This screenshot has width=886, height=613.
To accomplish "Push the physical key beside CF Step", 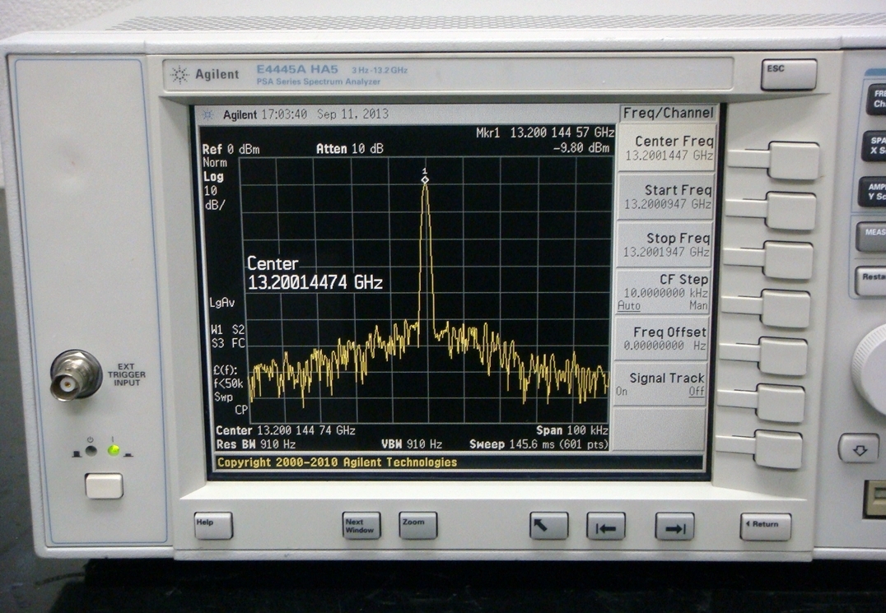I will 786,309.
